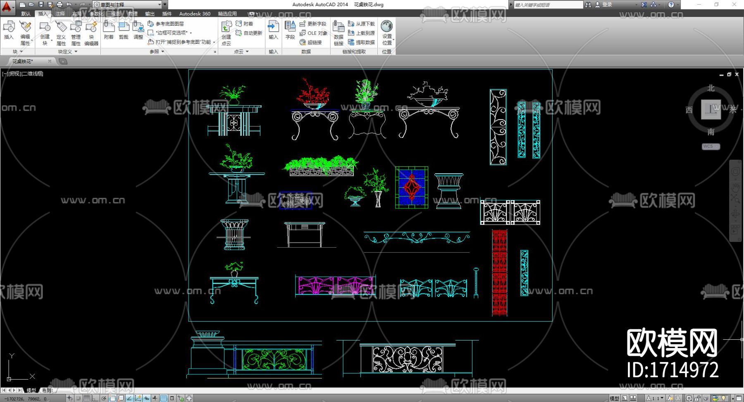Click the Edit Attributes (编辑属性) tool

tap(25, 33)
